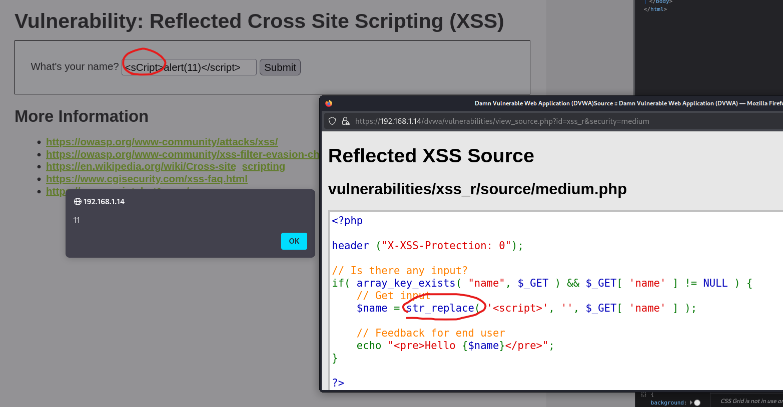
Task: Click the view_source.php URL in address bar
Action: coord(502,121)
